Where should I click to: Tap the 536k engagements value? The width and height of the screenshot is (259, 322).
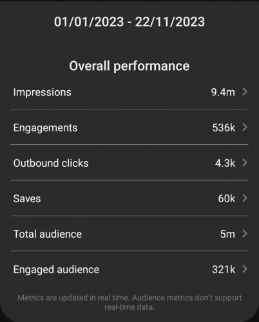point(224,128)
